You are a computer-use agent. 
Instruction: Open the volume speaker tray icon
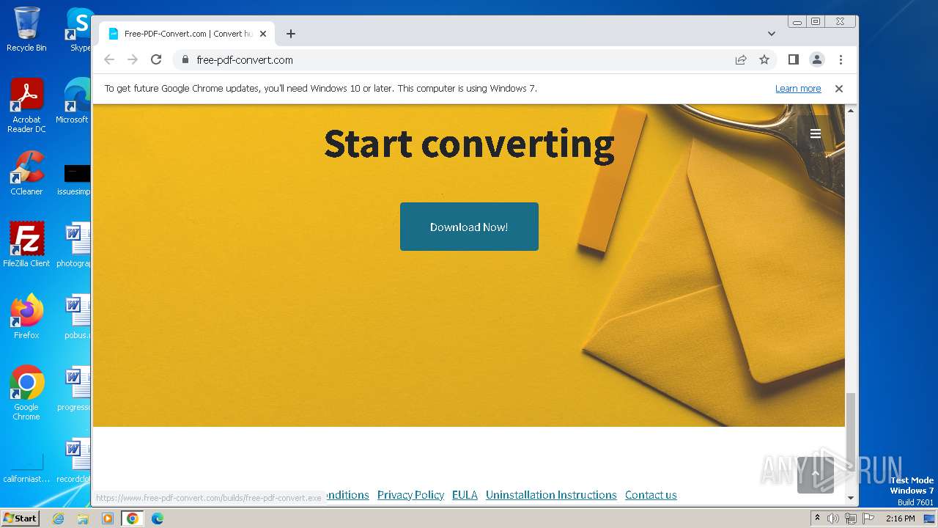[x=833, y=518]
